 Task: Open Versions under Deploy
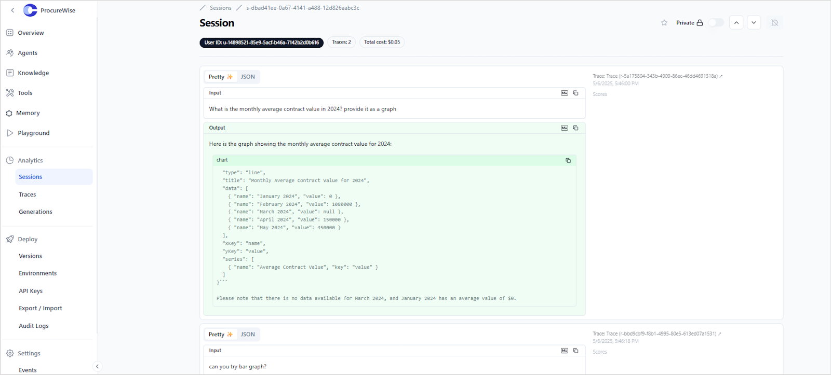point(30,256)
